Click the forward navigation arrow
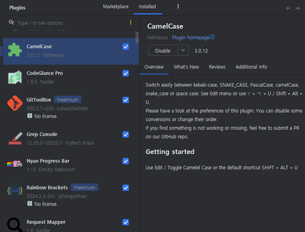This screenshot has width=305, height=232. (298, 8)
